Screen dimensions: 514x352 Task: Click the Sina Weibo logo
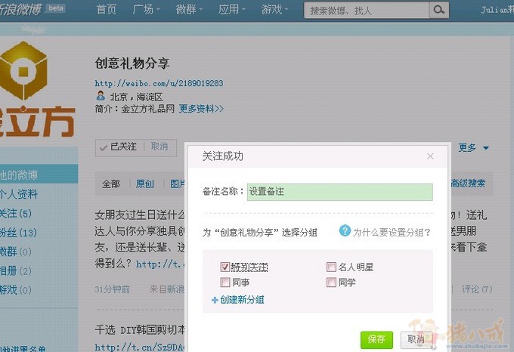click(21, 9)
